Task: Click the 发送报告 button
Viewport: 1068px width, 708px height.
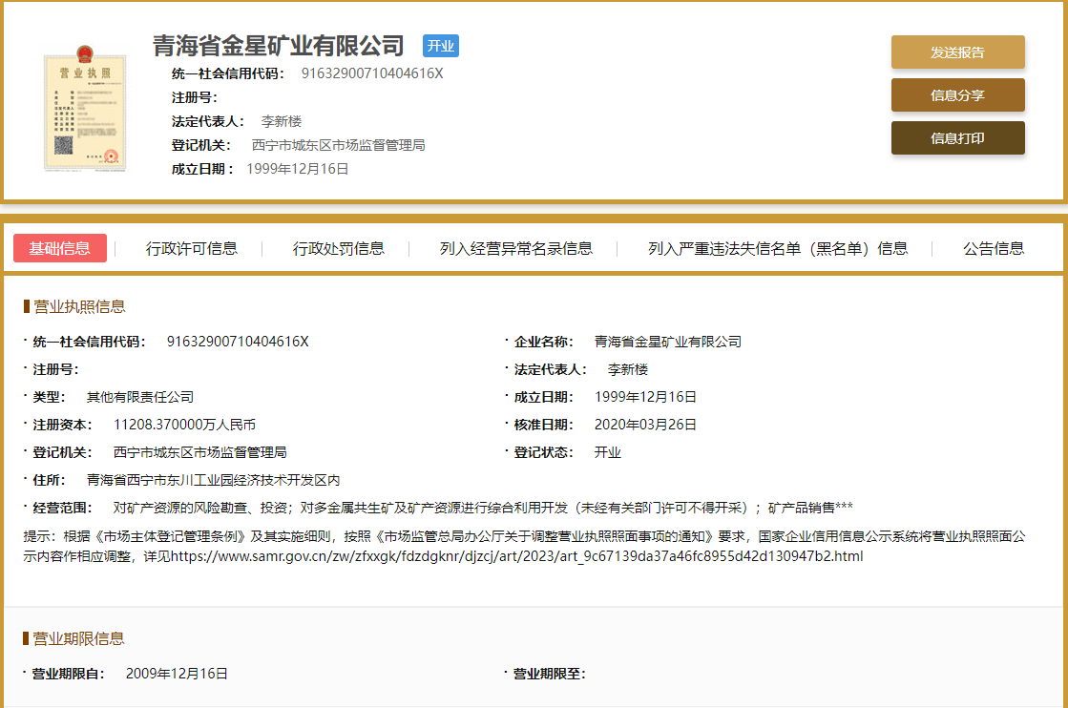Action: (x=957, y=52)
